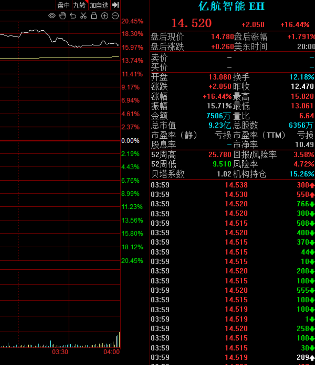Click the 市净率 value 10.49
The width and height of the screenshot is (315, 365).
[x=304, y=145]
